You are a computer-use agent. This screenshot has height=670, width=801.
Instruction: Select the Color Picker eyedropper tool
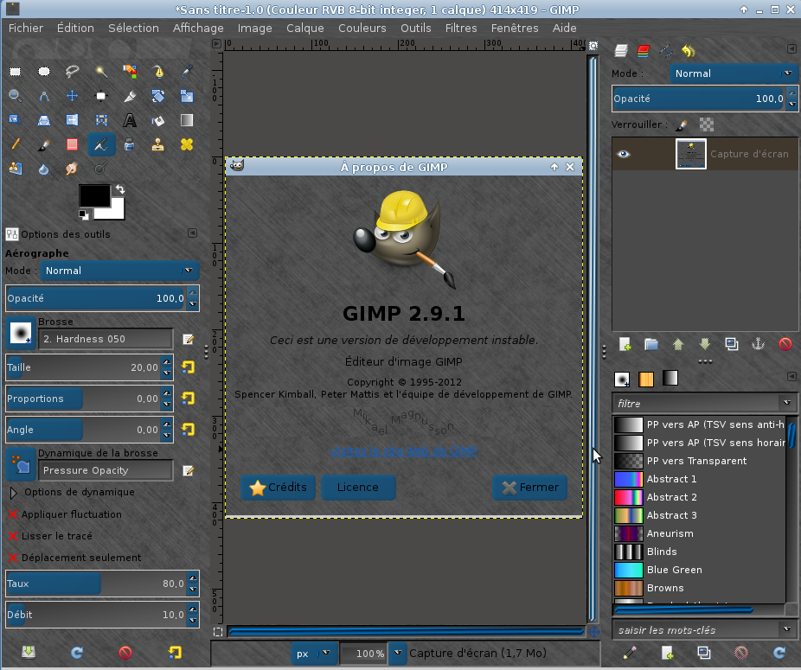point(187,72)
